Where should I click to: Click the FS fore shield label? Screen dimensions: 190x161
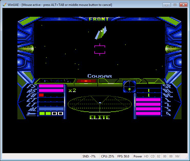tap(32, 86)
